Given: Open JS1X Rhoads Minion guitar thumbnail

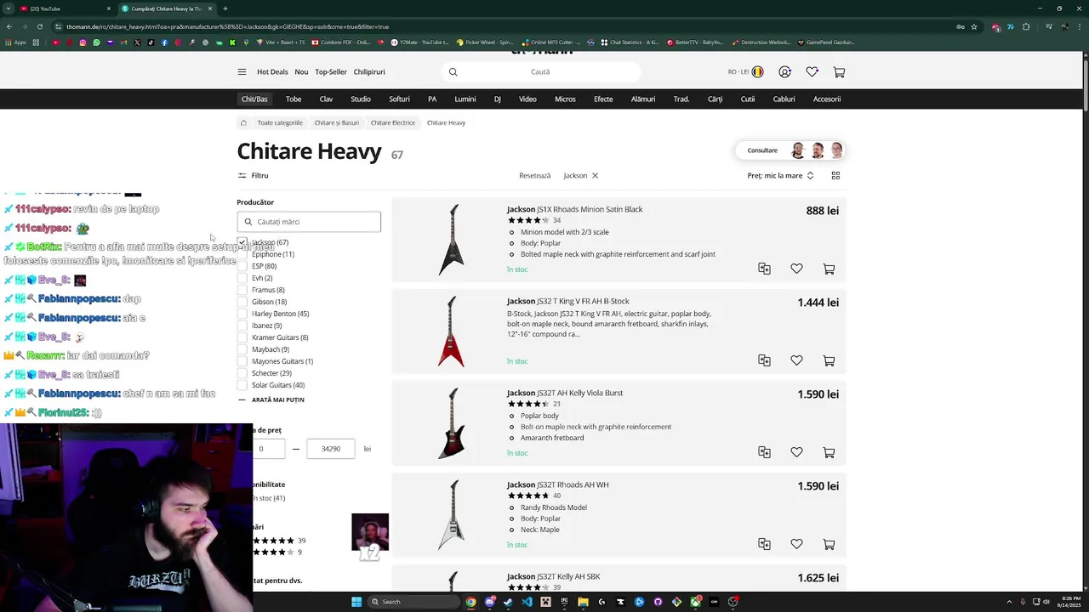Looking at the screenshot, I should click(x=451, y=240).
